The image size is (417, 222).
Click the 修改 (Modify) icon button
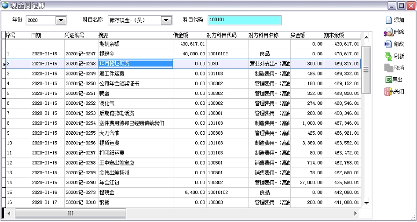(x=389, y=44)
